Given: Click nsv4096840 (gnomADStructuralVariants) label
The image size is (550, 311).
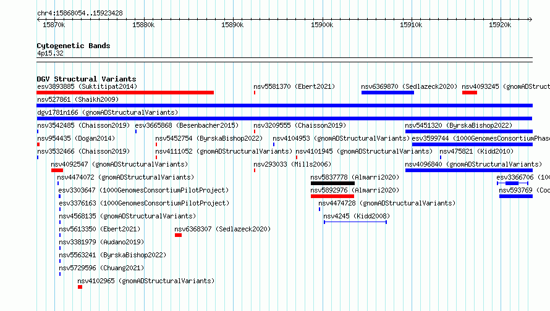Looking at the screenshot, I should pos(473,164).
